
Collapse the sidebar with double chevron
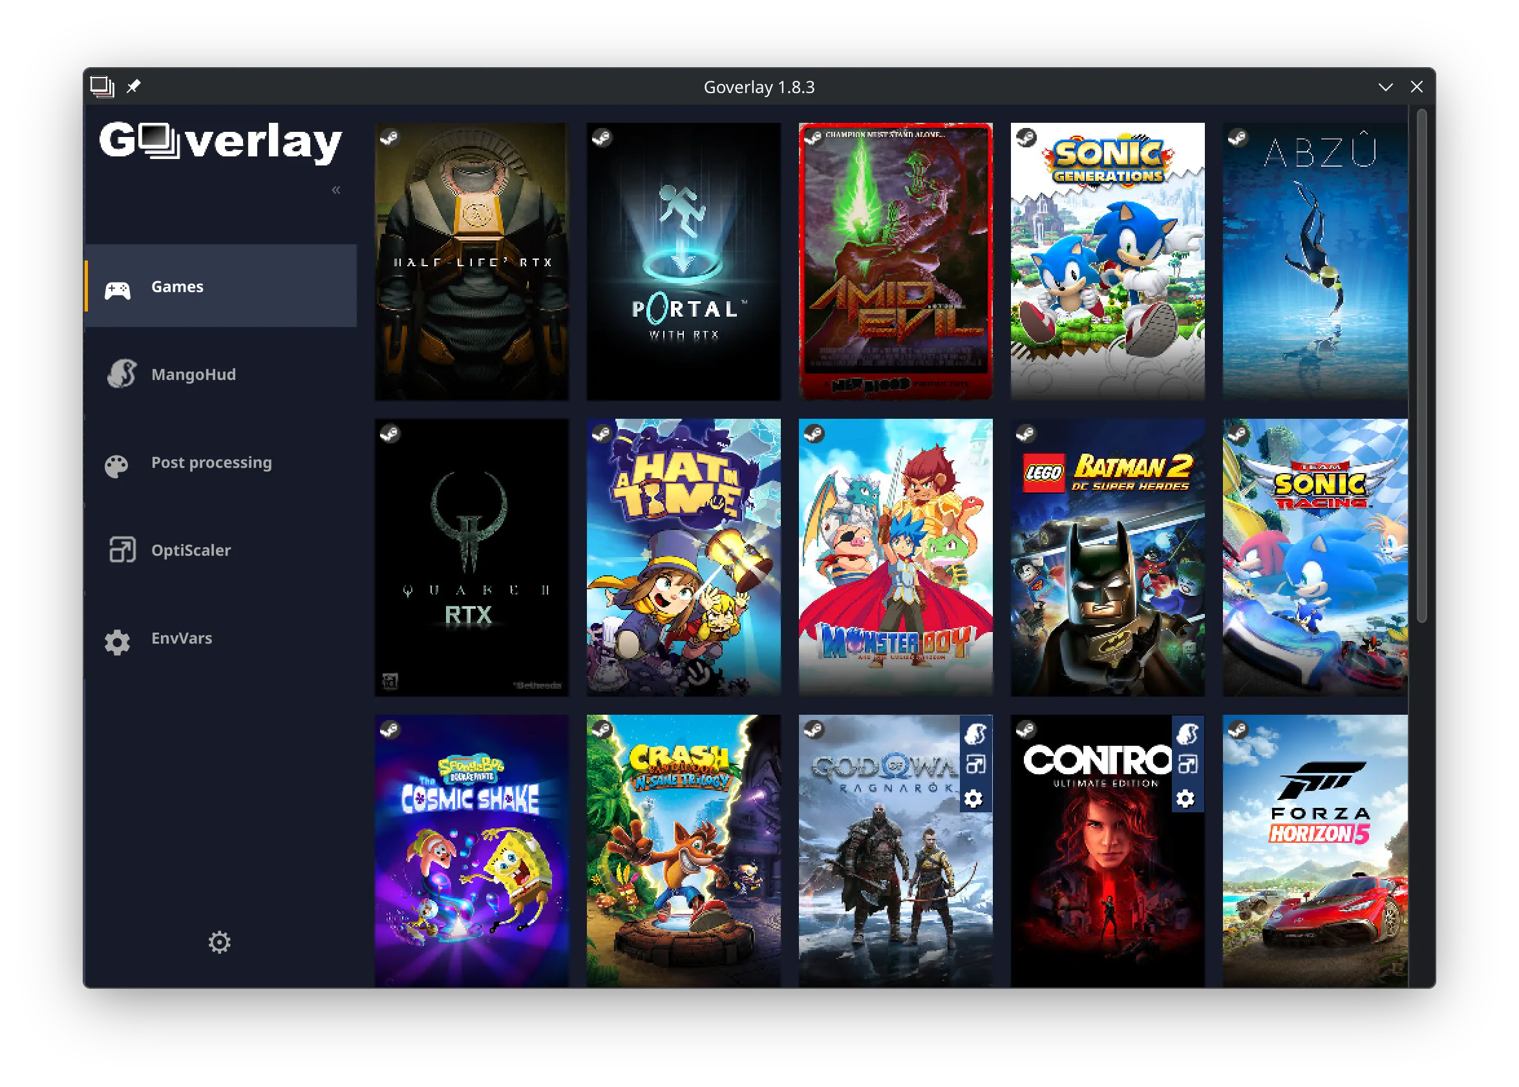[x=336, y=190]
